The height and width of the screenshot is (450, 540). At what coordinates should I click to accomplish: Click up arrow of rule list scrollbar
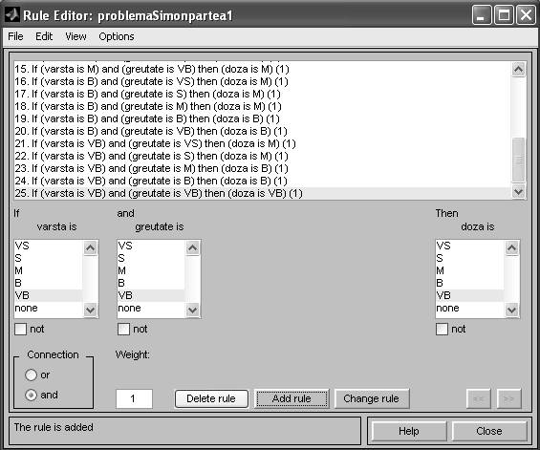[x=518, y=70]
